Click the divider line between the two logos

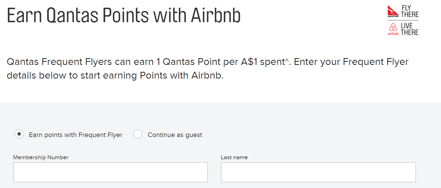(403, 20)
